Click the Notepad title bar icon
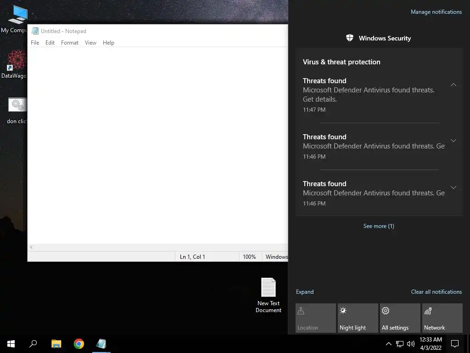 (x=35, y=31)
